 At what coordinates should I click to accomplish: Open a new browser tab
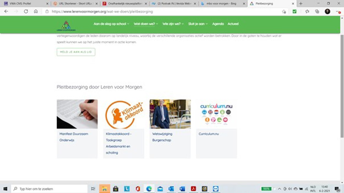[x=301, y=4]
